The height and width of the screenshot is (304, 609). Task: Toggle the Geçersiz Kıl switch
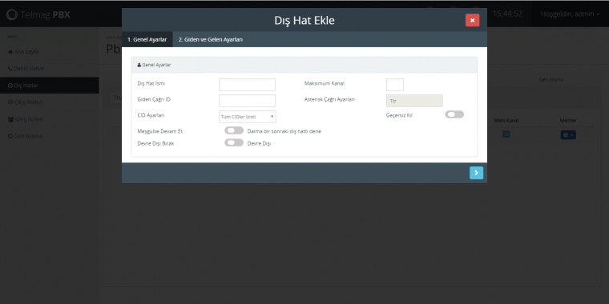coord(454,114)
